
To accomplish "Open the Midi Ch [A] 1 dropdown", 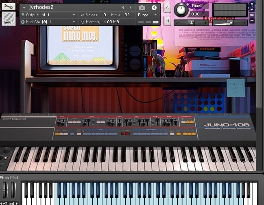I will coord(48,22).
